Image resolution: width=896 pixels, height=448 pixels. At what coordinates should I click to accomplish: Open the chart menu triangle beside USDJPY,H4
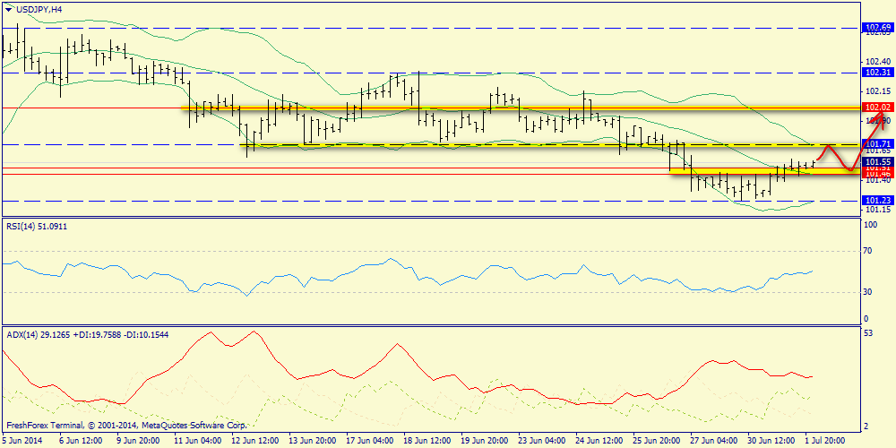(8, 8)
